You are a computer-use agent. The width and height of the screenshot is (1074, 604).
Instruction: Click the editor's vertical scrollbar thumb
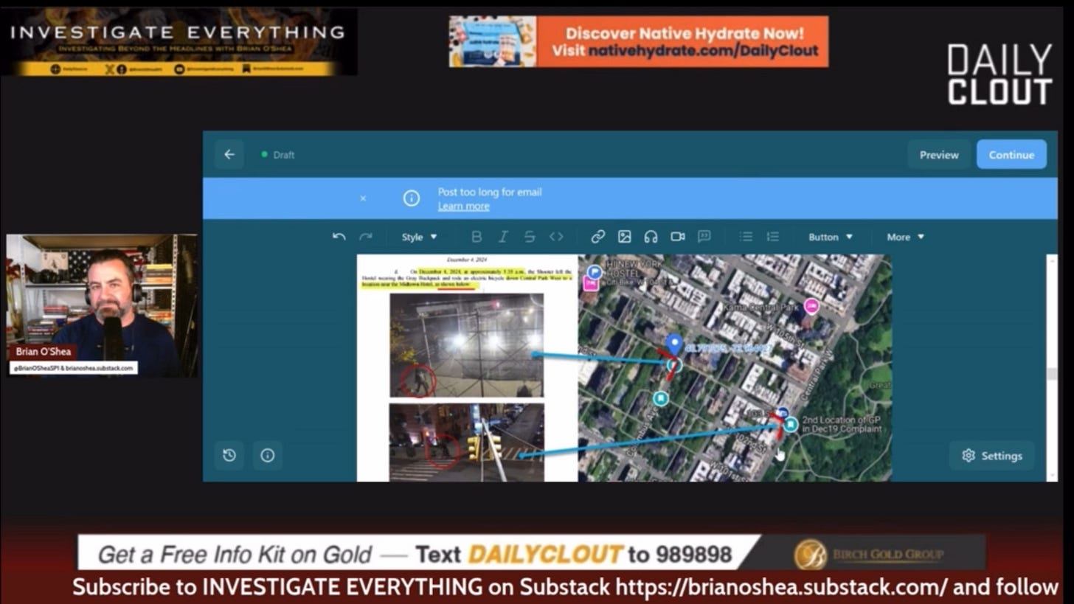(1051, 374)
